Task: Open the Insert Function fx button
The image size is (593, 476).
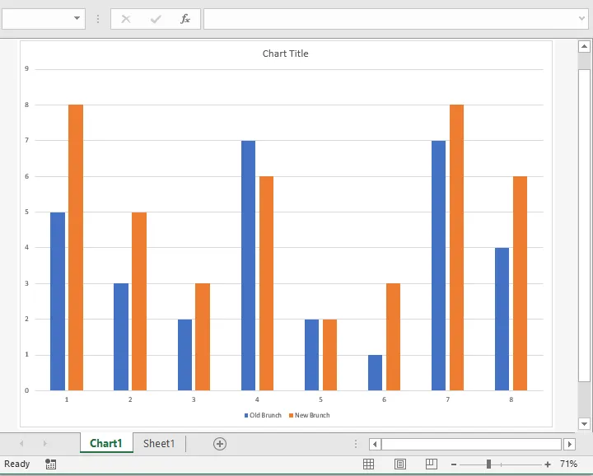Action: point(185,19)
